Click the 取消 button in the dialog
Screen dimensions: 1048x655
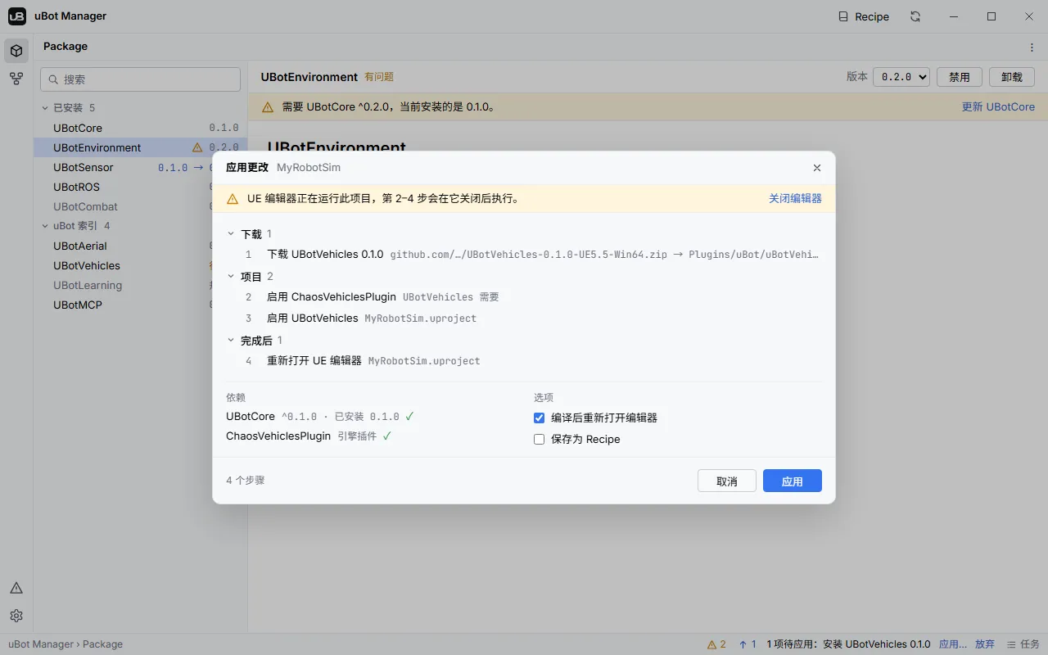coord(726,481)
